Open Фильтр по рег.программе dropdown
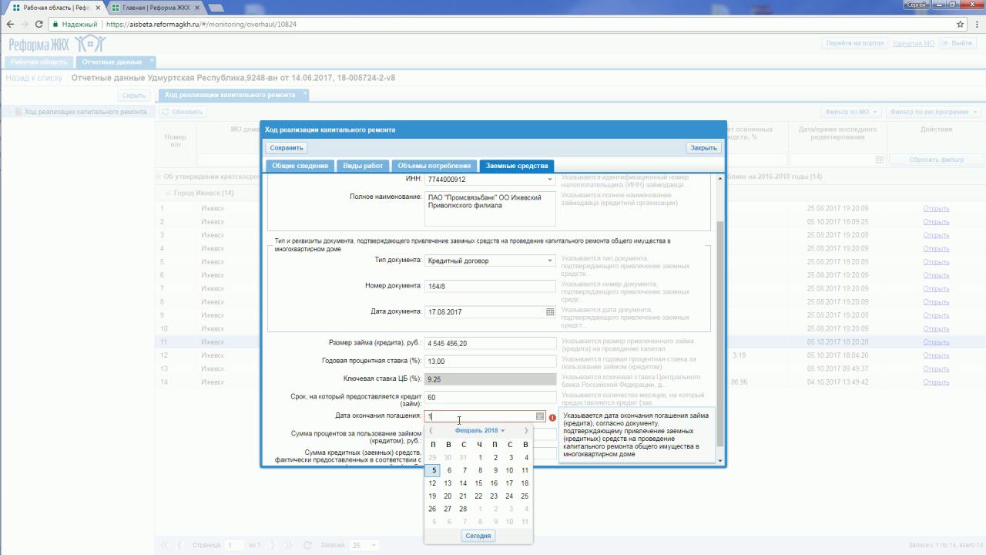The width and height of the screenshot is (986, 555). click(x=934, y=112)
